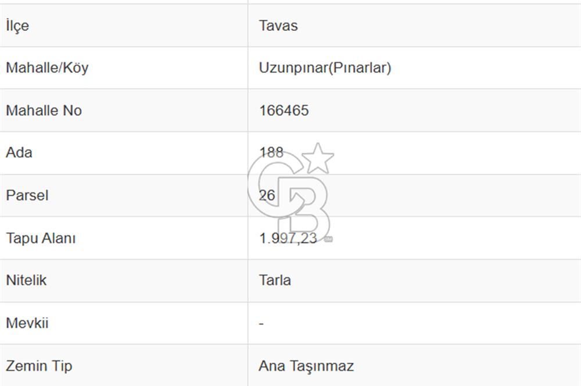Image resolution: width=581 pixels, height=386 pixels.
Task: Select the Ana Taşınmaz value
Action: 306,366
